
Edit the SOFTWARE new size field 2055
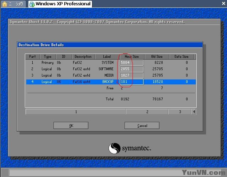tap(131, 69)
